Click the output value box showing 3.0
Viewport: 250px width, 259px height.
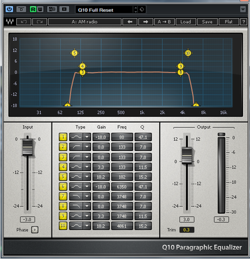187,219
